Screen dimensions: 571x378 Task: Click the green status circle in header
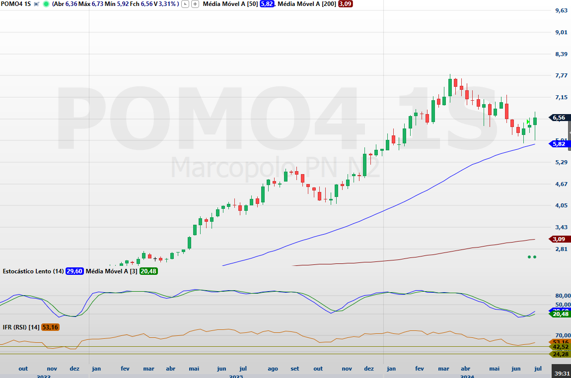pyautogui.click(x=46, y=4)
